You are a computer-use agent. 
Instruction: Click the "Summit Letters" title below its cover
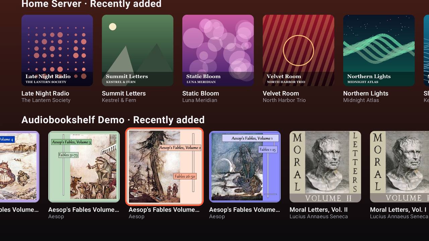point(124,93)
